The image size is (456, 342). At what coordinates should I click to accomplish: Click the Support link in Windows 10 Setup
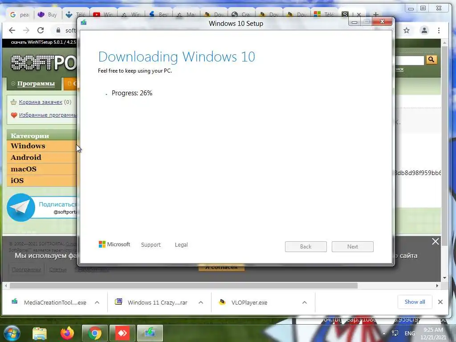[151, 244]
